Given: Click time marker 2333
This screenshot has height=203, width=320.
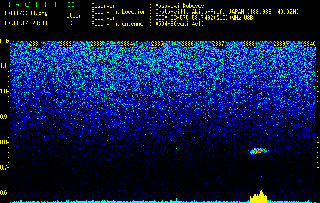Looking at the screenshot, I should (x=96, y=44).
